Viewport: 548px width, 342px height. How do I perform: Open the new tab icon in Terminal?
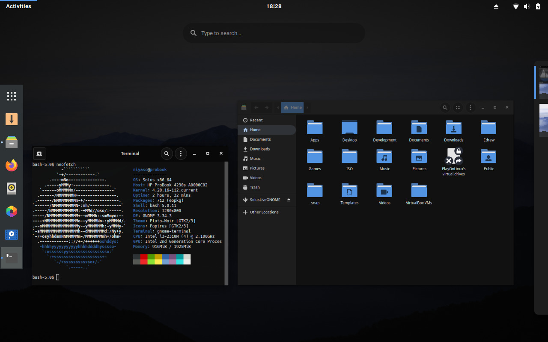point(39,153)
